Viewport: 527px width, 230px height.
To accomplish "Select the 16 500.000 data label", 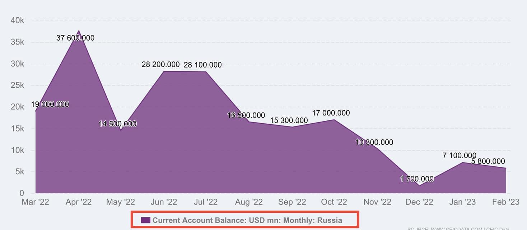I will [246, 115].
